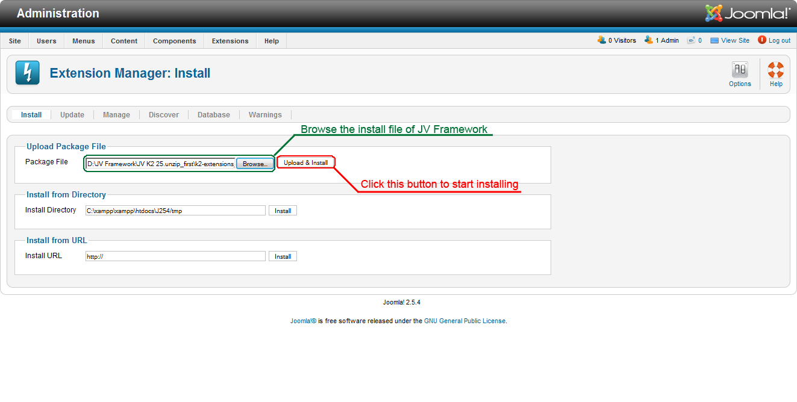Click the Install from Directory legend

pos(66,195)
